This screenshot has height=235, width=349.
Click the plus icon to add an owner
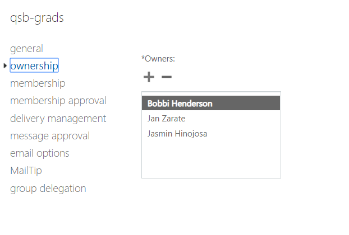point(149,77)
